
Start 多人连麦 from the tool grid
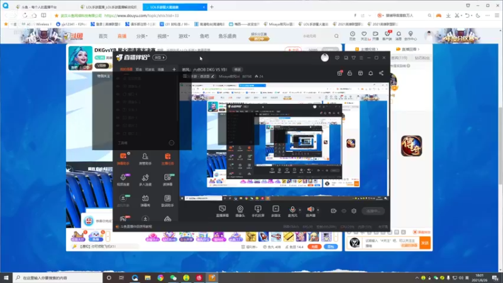(145, 180)
